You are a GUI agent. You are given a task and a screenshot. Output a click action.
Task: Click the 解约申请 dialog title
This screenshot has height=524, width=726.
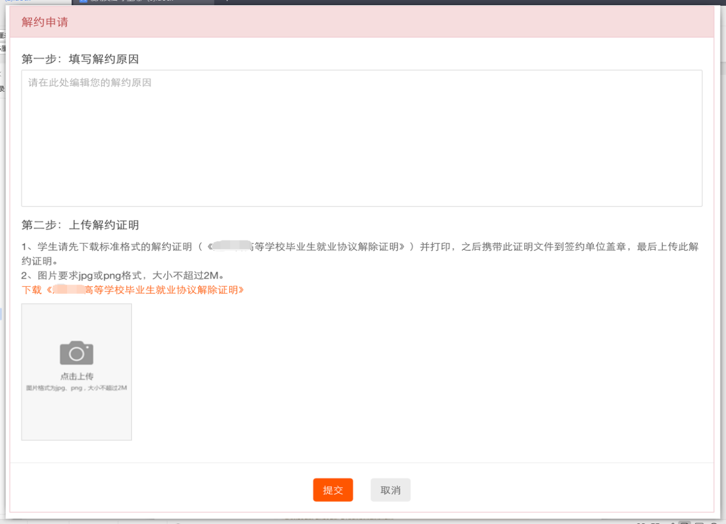tap(45, 22)
